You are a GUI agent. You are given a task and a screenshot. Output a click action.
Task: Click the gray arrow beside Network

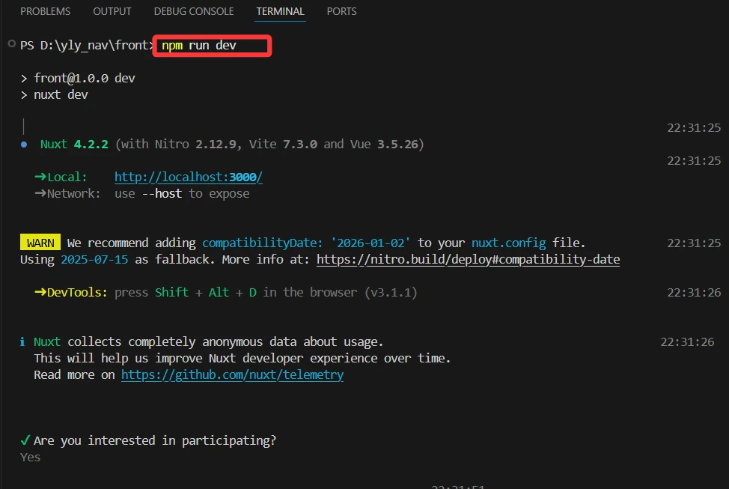coord(40,194)
